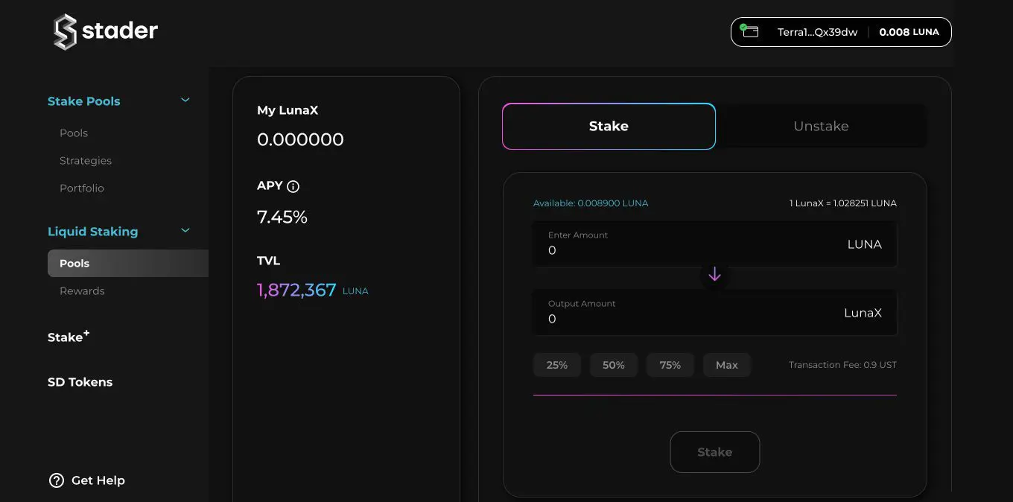Select the 50% amount button

[x=614, y=365]
